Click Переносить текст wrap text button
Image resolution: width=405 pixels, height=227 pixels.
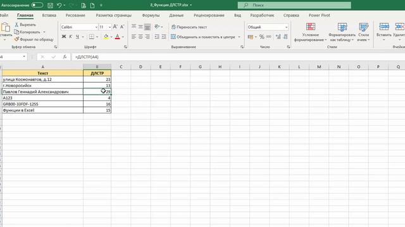189,27
